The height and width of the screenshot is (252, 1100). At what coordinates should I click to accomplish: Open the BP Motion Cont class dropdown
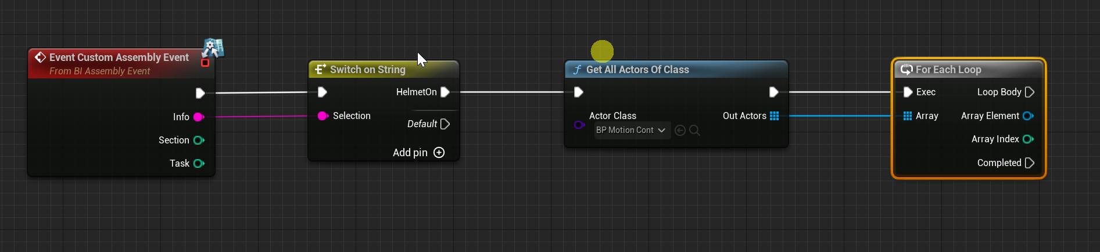(631, 130)
